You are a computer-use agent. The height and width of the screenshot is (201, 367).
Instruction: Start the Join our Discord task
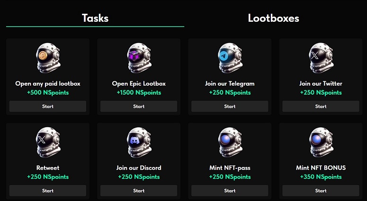(x=139, y=191)
